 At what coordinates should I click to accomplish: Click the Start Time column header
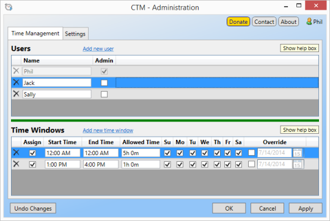point(62,142)
